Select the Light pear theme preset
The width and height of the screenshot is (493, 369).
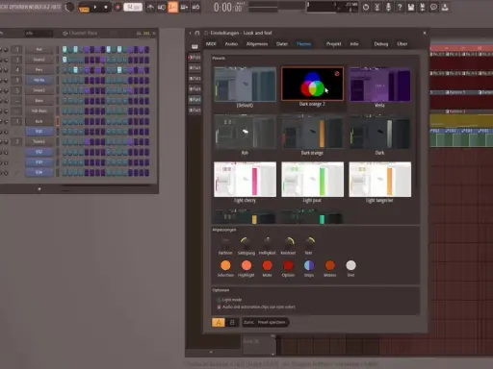pos(312,180)
